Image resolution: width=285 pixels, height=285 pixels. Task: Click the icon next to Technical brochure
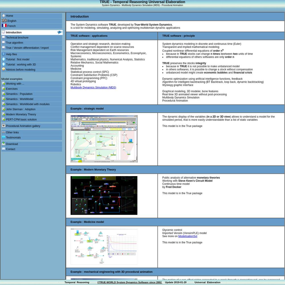tap(3, 37)
